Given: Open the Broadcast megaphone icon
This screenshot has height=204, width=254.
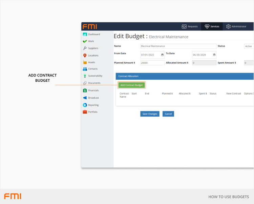Looking at the screenshot, I should point(85,98).
